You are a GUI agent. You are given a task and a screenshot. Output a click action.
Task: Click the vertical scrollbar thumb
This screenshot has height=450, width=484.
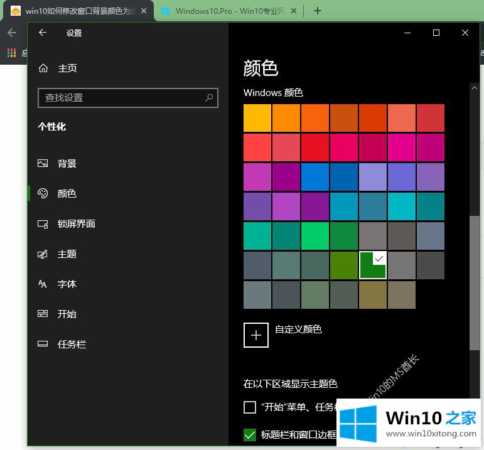click(475, 282)
